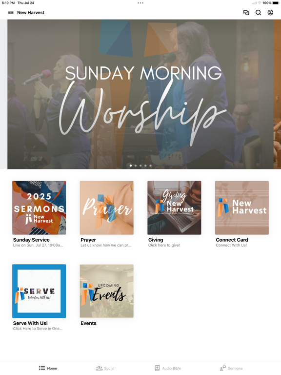Open the three-dot multitasking menu
The width and height of the screenshot is (281, 375).
[140, 3]
